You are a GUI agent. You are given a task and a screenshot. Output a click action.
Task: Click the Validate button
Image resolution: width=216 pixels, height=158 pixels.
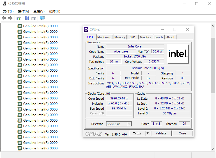pyautogui.click(x=161, y=133)
